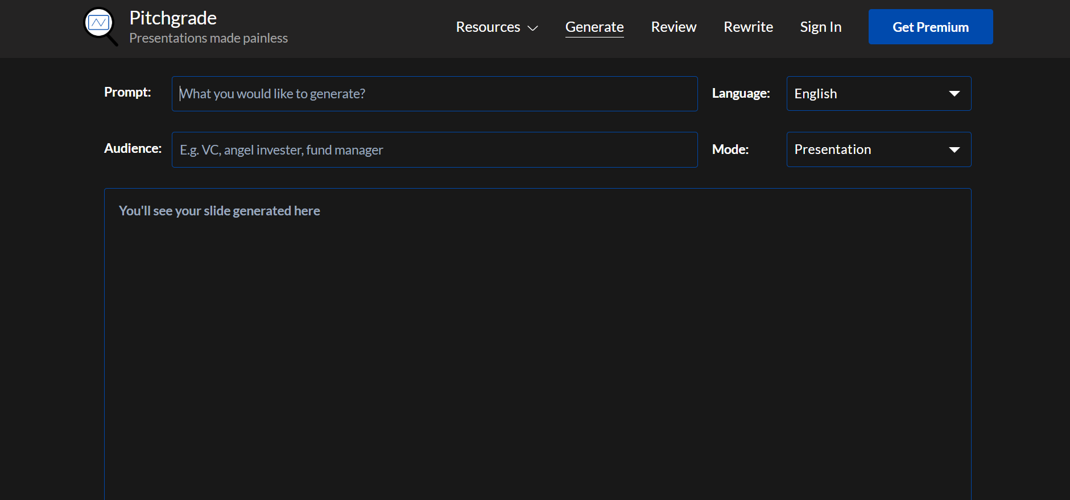Click the 'Audience:' field label

click(133, 148)
